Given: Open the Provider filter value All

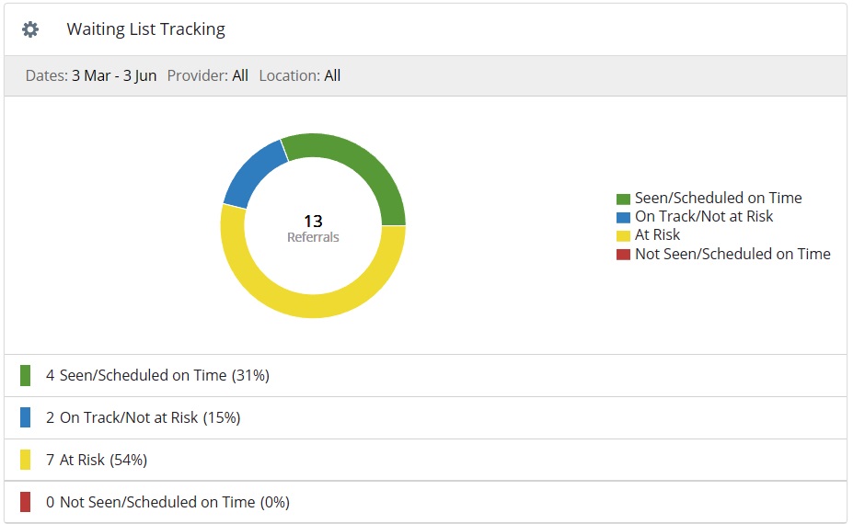Looking at the screenshot, I should click(240, 75).
